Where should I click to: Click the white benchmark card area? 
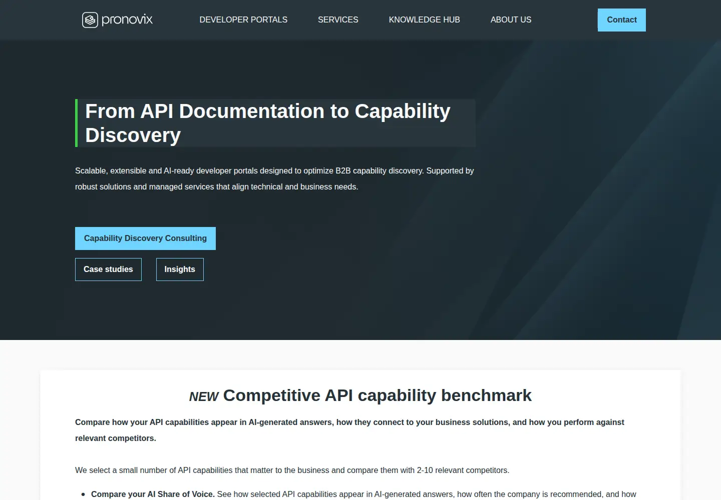pyautogui.click(x=360, y=435)
